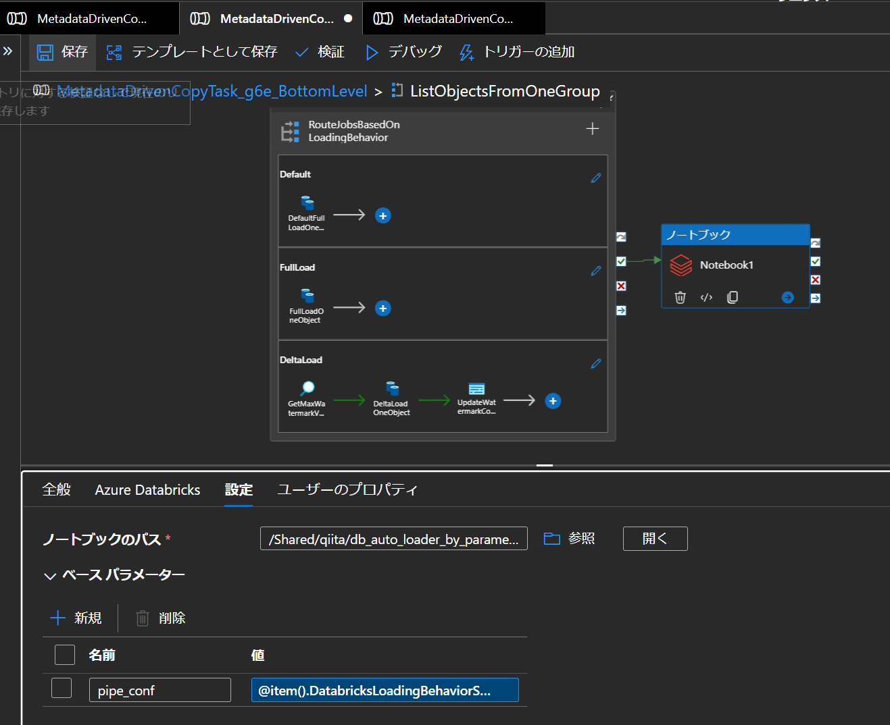
Task: Open the Azure Databricks tab
Action: (x=147, y=489)
